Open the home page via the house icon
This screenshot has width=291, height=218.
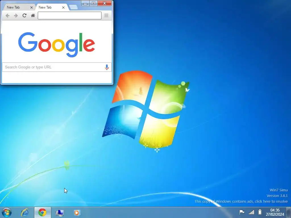[33, 15]
